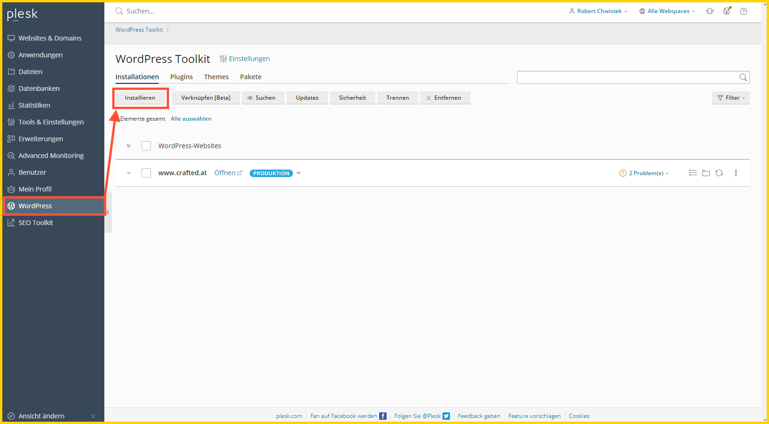The width and height of the screenshot is (769, 424).
Task: Click the PRODUKTION label badge
Action: point(271,173)
